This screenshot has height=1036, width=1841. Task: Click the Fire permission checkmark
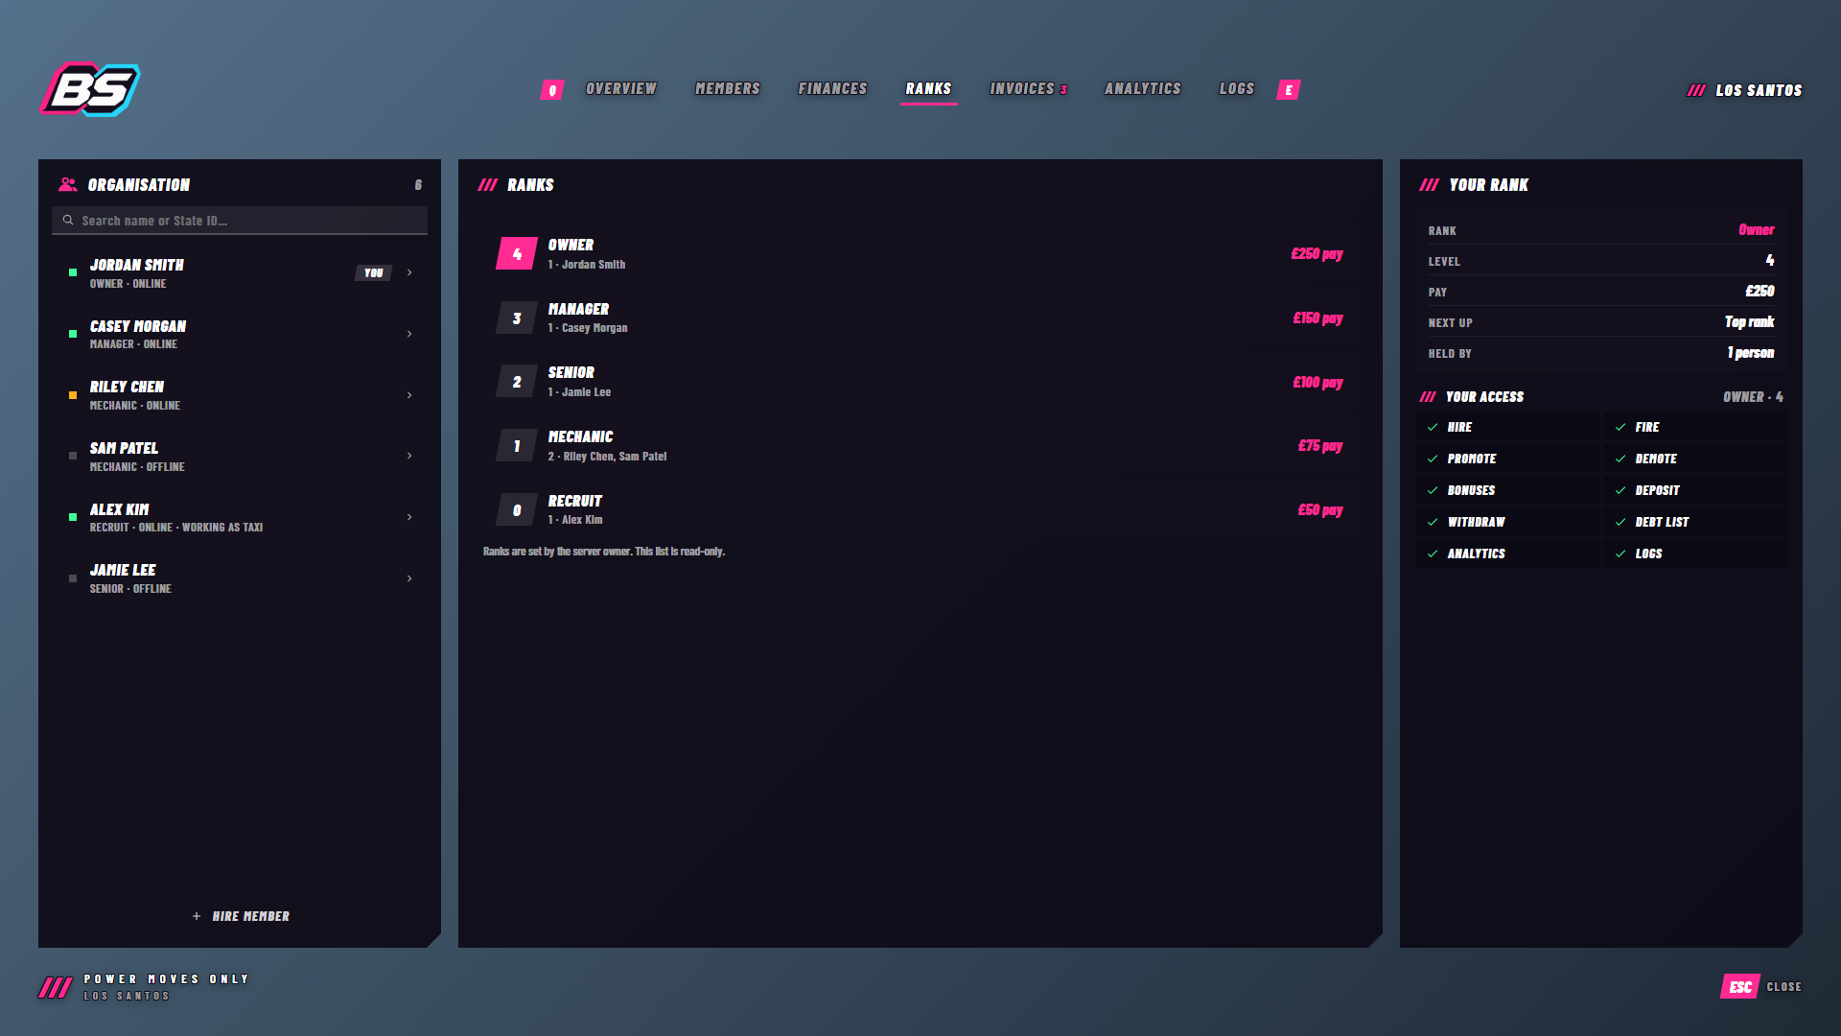[1620, 427]
